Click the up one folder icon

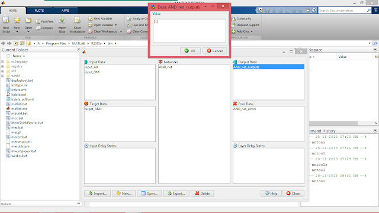pyautogui.click(x=16, y=43)
